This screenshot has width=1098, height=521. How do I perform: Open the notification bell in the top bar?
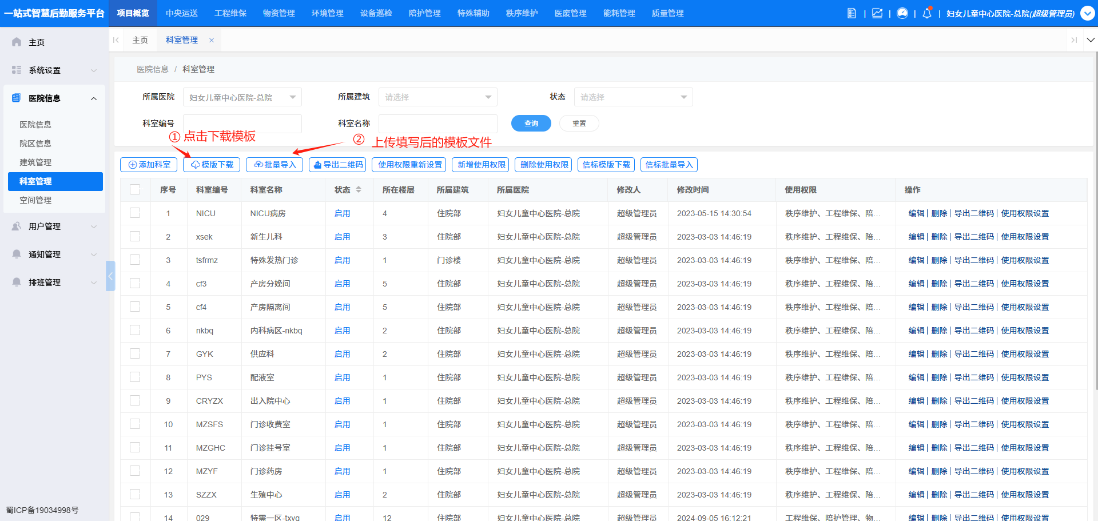pyautogui.click(x=927, y=13)
